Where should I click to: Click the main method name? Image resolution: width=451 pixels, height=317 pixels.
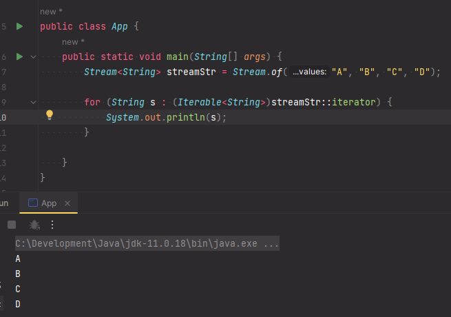pyautogui.click(x=178, y=57)
